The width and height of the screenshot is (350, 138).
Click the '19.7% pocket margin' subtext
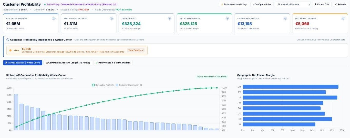tap(189, 29)
